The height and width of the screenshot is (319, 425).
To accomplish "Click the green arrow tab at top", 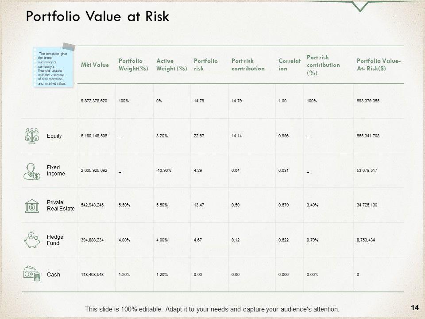I will pos(361,6).
